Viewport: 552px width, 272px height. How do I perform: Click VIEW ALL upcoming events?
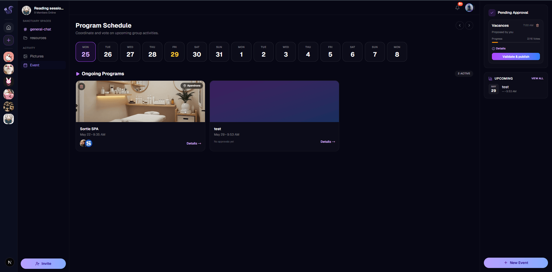537,78
